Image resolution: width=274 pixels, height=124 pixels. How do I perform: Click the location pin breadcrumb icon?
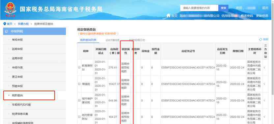5,24
